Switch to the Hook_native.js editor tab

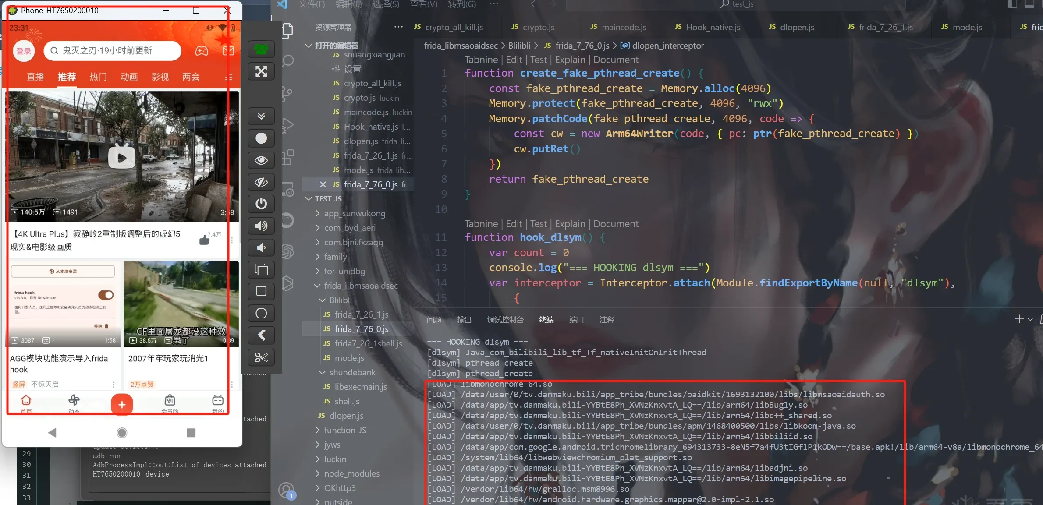click(707, 27)
